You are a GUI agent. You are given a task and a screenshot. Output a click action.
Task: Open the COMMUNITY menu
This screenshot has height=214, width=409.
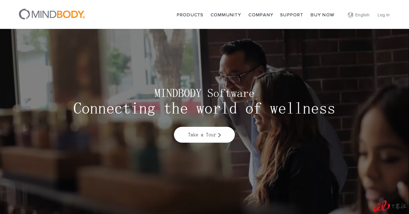226,15
